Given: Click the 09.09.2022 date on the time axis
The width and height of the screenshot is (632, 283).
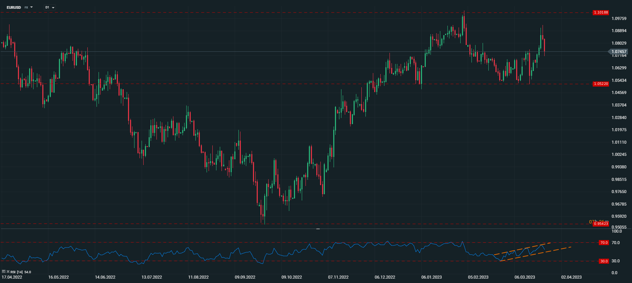Looking at the screenshot, I should 245,277.
